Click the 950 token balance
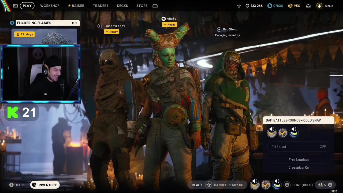 [x=297, y=6]
